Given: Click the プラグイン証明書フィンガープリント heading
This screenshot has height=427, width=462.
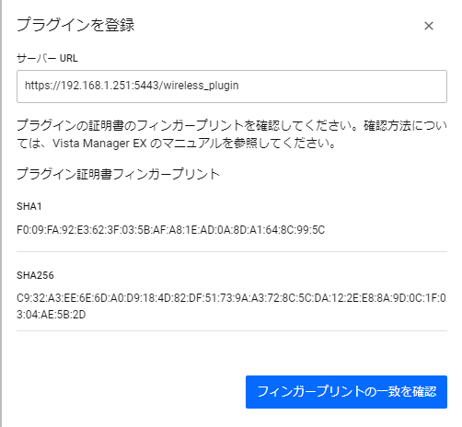Looking at the screenshot, I should pyautogui.click(x=119, y=174).
